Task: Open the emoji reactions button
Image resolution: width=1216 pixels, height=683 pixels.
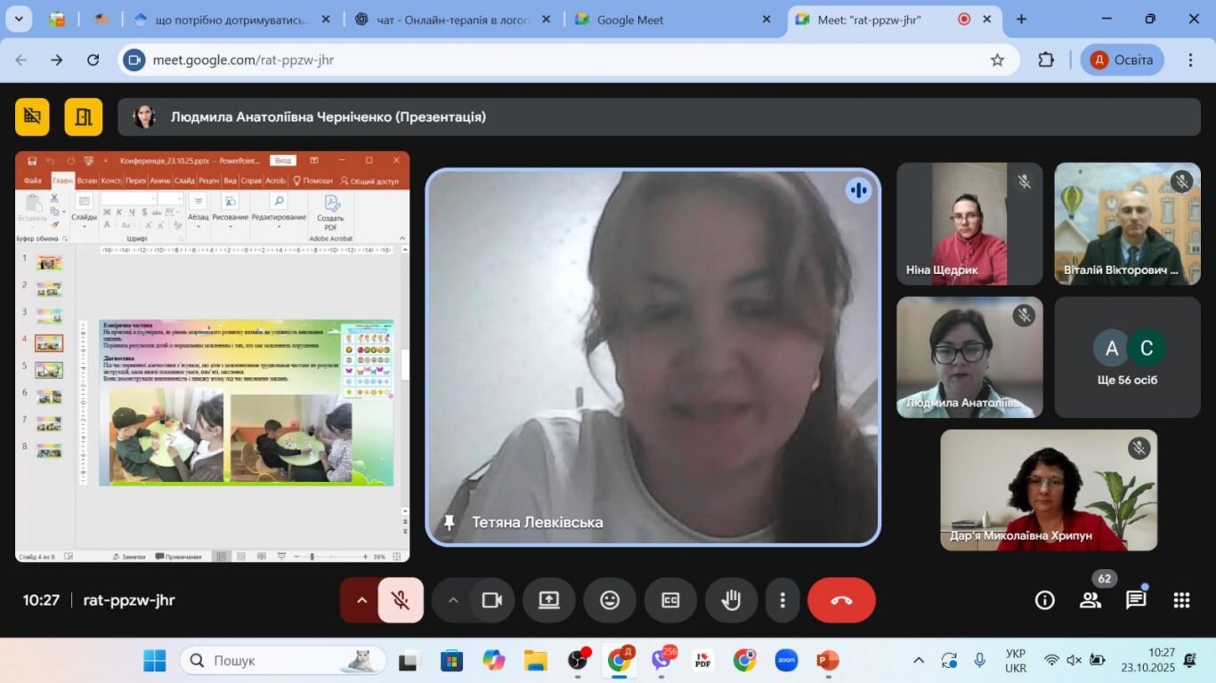Action: click(x=610, y=600)
